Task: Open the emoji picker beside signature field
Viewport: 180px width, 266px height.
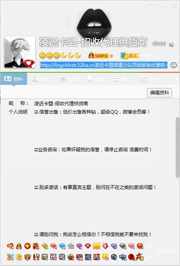Action: point(174,65)
